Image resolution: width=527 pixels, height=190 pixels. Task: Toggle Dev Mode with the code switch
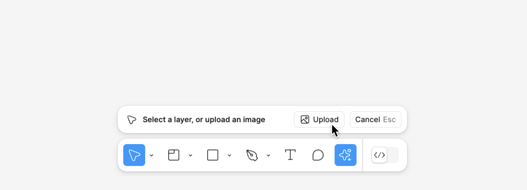click(380, 155)
